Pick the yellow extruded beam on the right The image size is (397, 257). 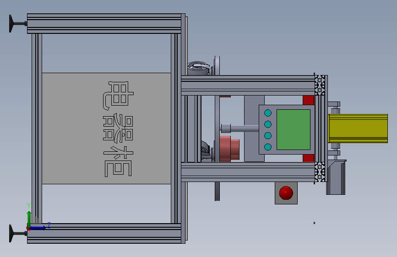[x=358, y=128]
